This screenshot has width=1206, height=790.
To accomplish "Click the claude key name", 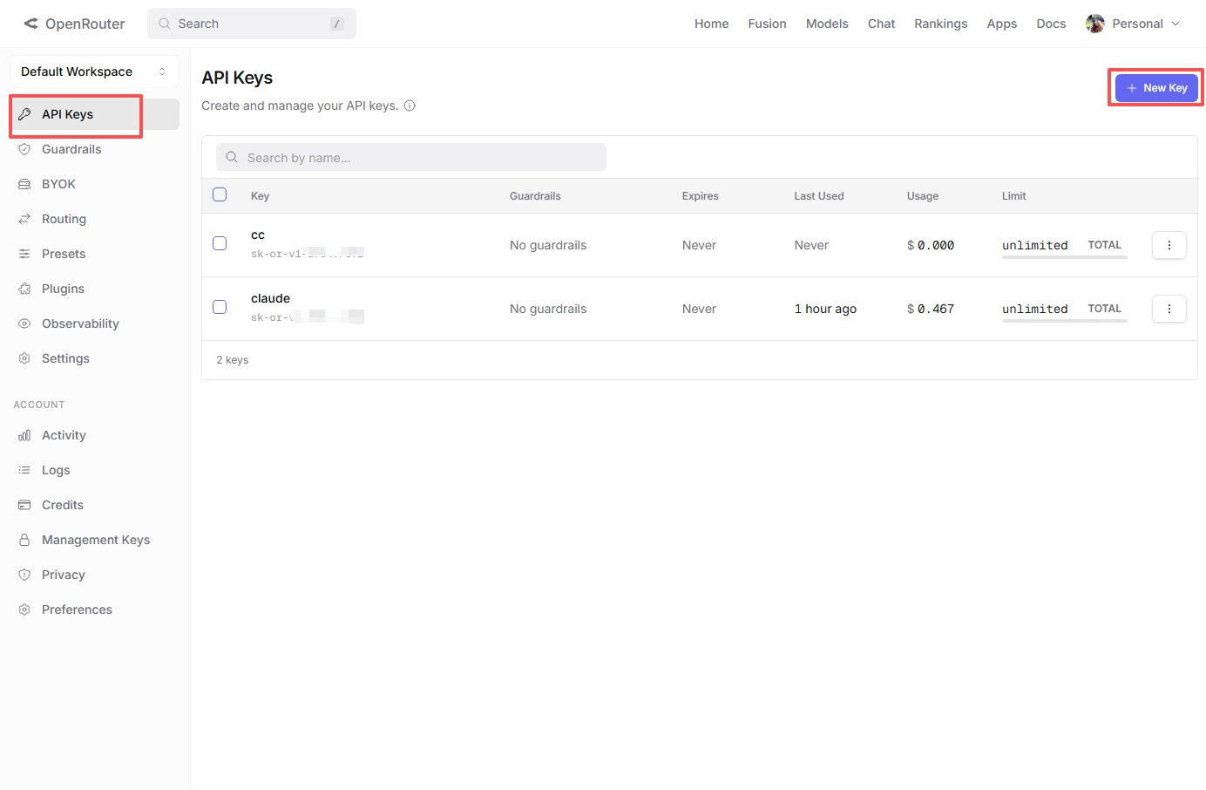I will [x=270, y=298].
